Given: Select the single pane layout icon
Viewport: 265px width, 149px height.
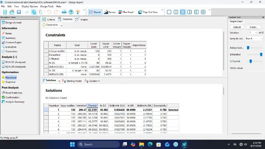Looking at the screenshot, I should coord(169,12).
